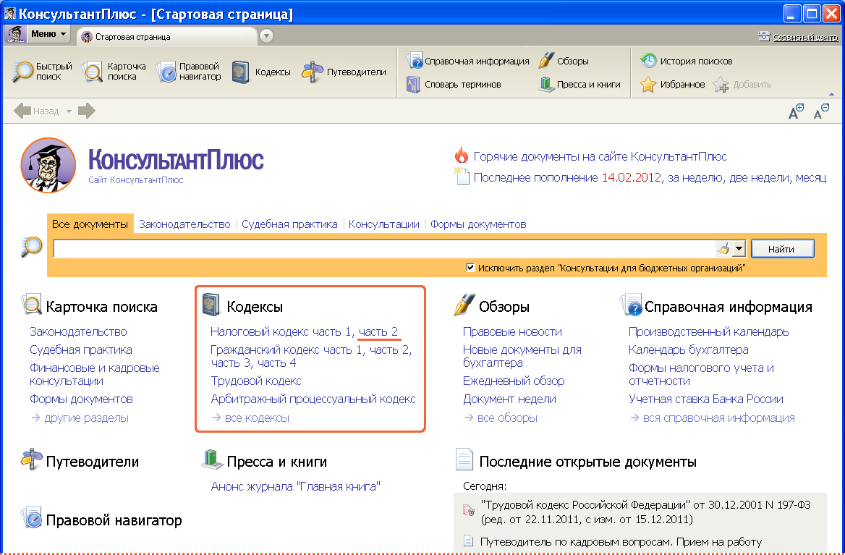This screenshot has width=845, height=555.
Task: Open История поисков clock icon
Action: (x=647, y=60)
